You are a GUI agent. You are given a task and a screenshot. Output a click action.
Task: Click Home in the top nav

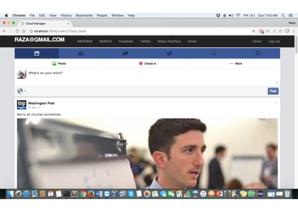[x=257, y=42]
